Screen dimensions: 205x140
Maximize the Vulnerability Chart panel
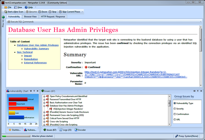31,91
